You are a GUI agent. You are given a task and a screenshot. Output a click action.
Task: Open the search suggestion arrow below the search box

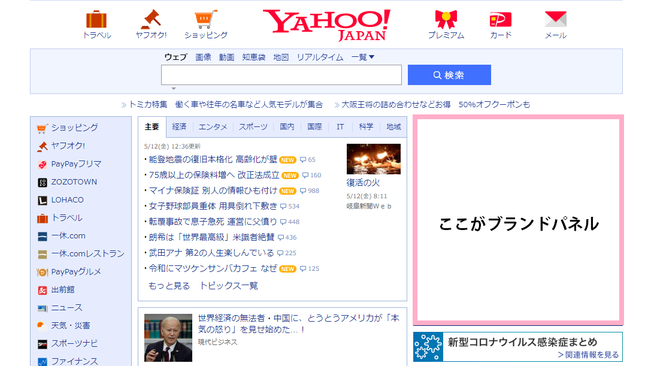(174, 89)
